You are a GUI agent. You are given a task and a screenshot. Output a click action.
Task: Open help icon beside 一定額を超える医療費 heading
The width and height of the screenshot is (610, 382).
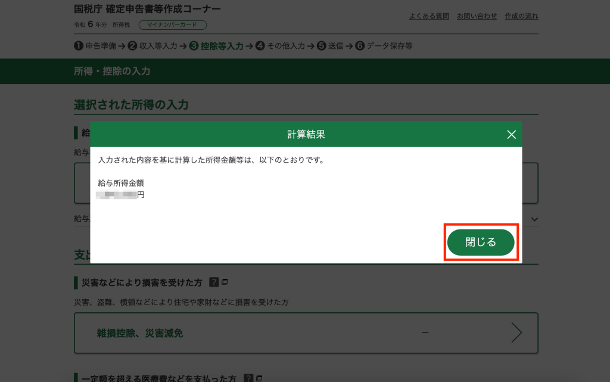tap(248, 378)
